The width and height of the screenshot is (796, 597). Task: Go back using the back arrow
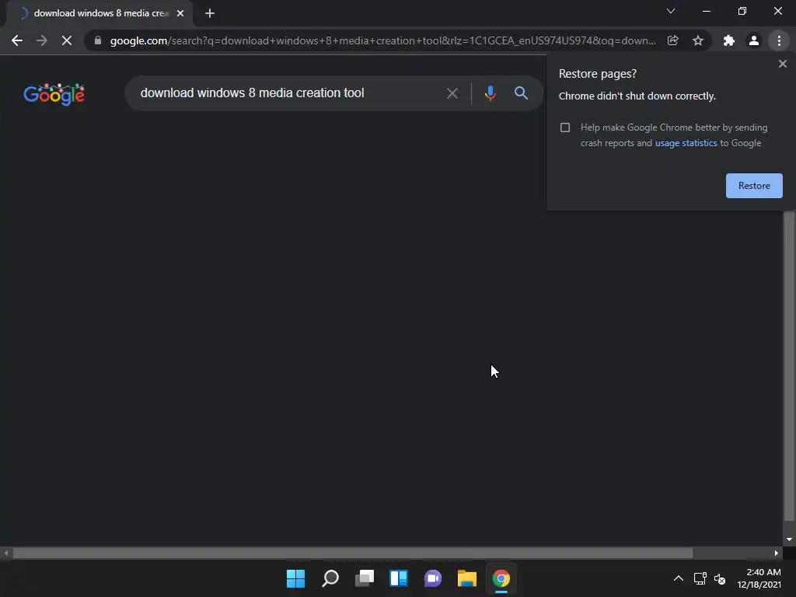click(x=17, y=40)
